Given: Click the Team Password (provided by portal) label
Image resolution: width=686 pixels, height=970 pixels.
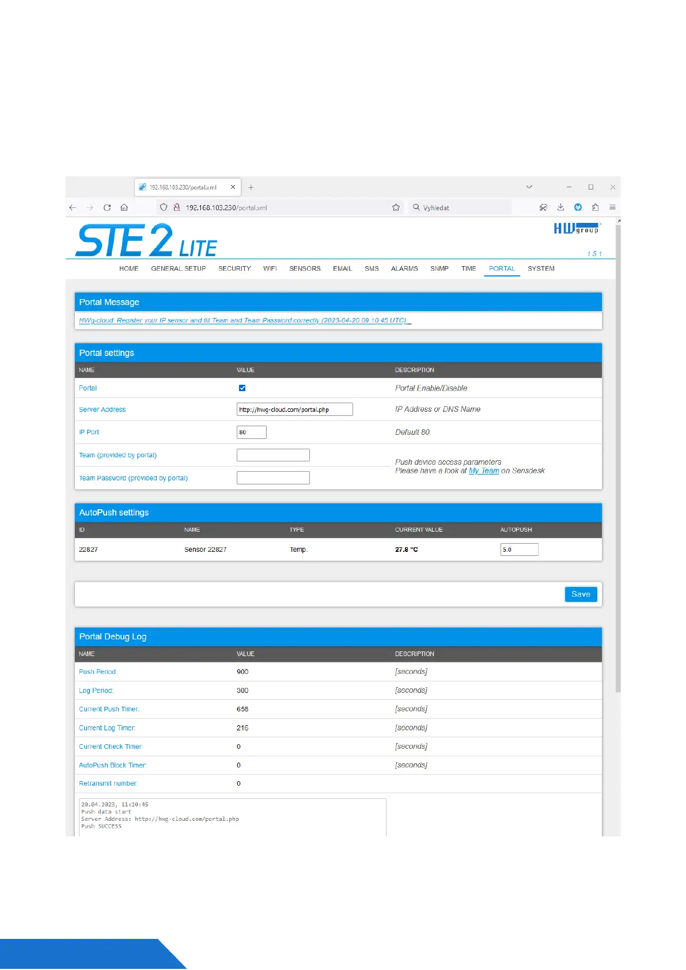Looking at the screenshot, I should click(x=133, y=479).
